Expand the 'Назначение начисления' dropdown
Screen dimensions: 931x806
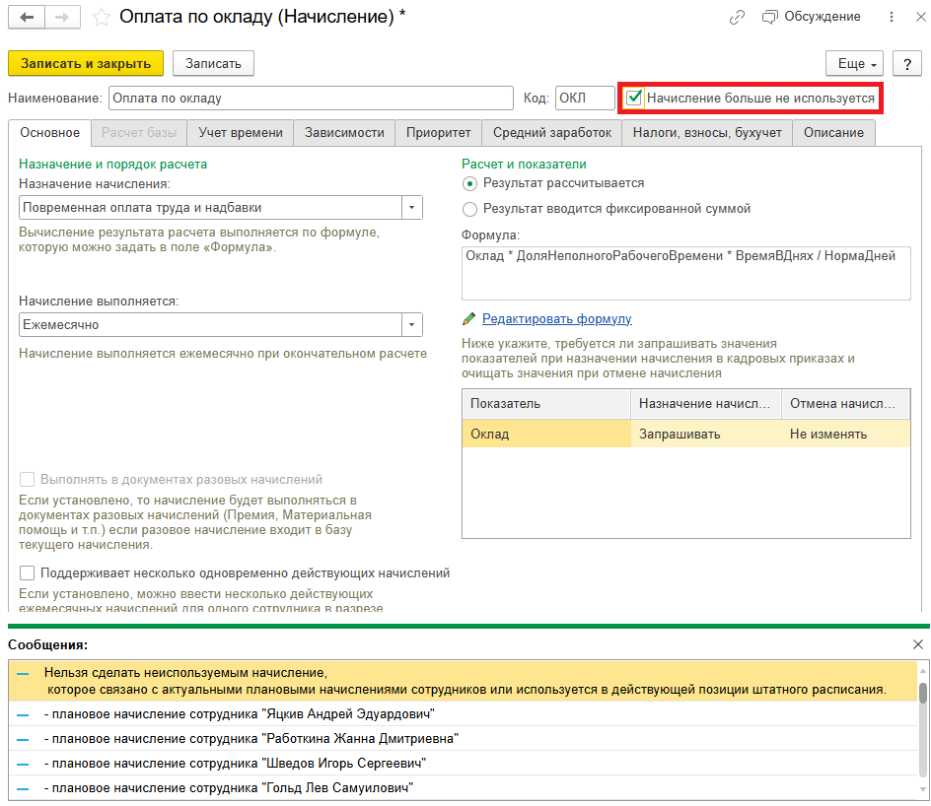411,207
